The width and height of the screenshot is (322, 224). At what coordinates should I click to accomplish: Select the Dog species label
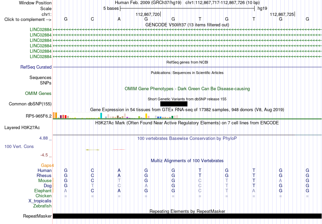point(48,186)
